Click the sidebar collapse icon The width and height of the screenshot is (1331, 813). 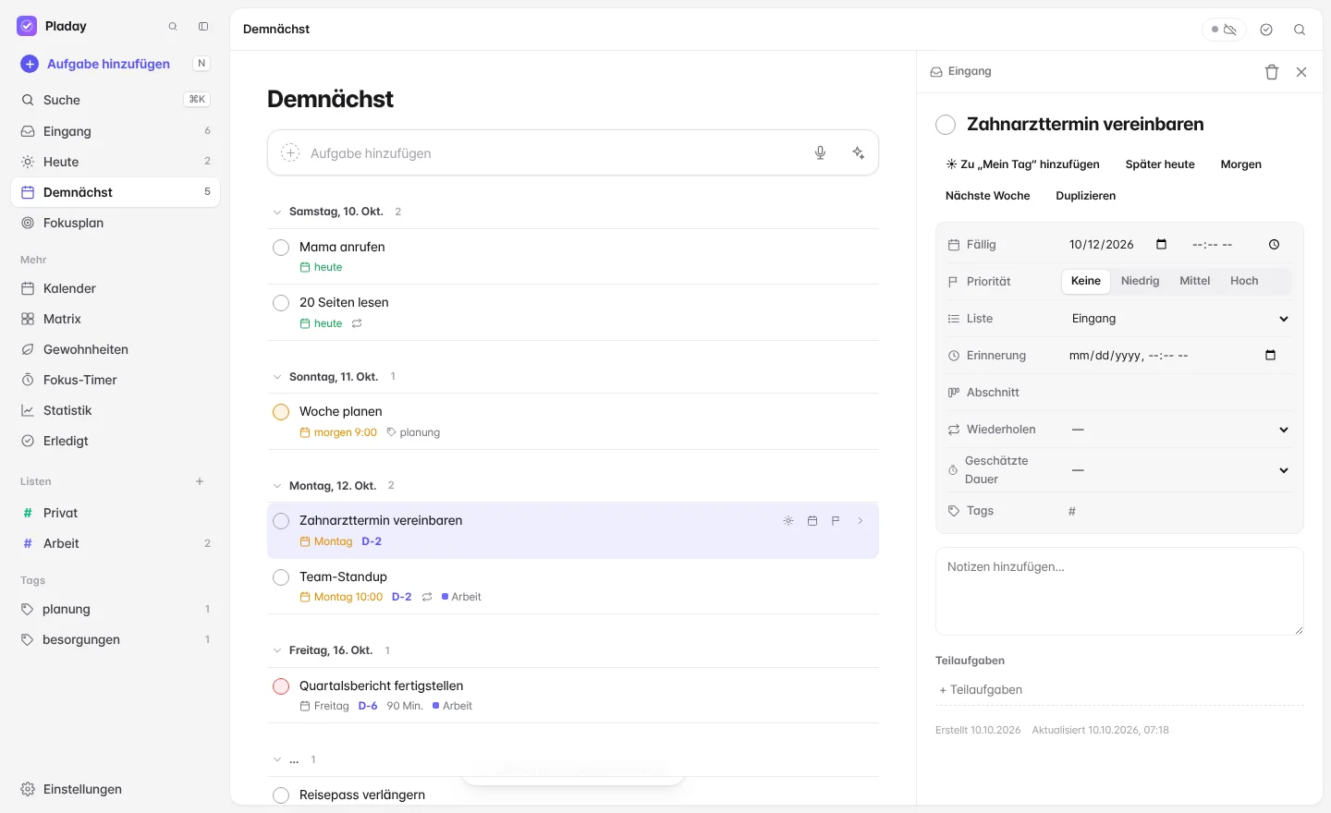pos(203,27)
